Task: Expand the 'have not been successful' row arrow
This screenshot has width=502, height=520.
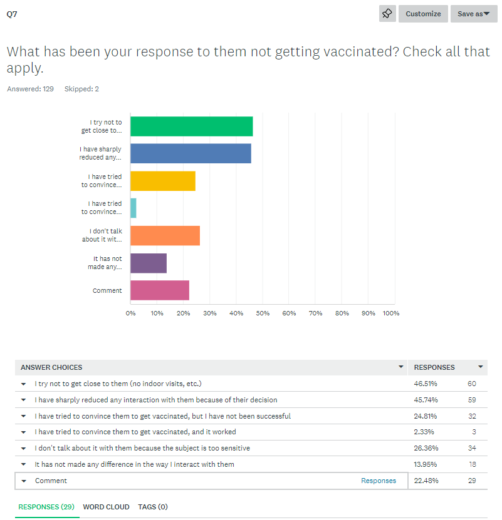Action: (24, 416)
